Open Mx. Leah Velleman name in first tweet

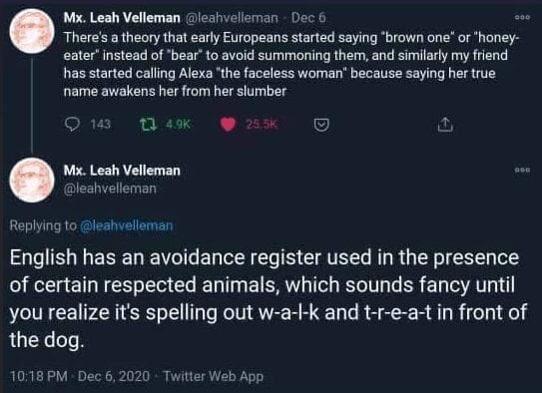coord(122,18)
